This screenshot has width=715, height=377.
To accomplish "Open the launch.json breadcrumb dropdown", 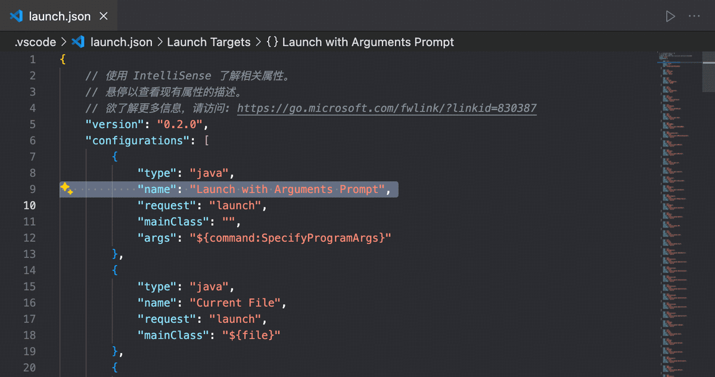I will tap(121, 42).
